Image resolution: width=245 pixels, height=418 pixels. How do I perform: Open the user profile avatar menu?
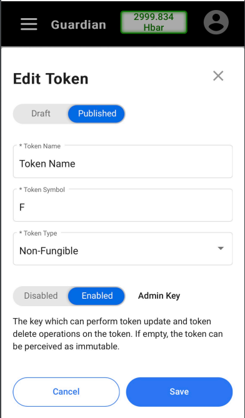[x=216, y=22]
